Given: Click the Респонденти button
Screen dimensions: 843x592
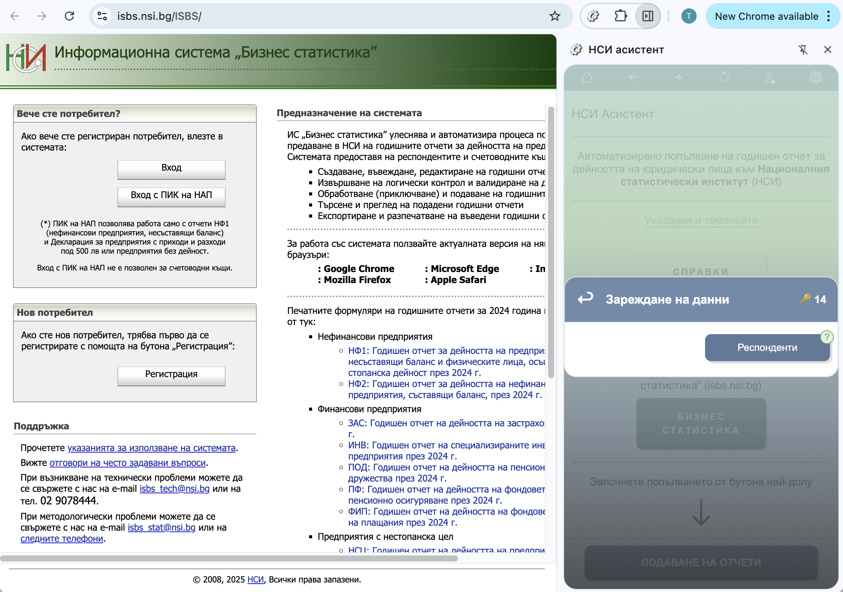Looking at the screenshot, I should [767, 347].
